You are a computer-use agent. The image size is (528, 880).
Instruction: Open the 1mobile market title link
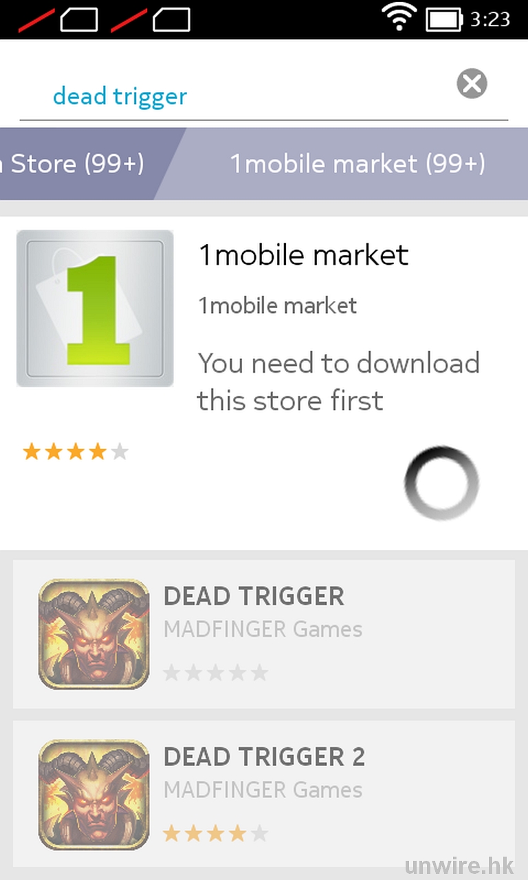click(303, 255)
